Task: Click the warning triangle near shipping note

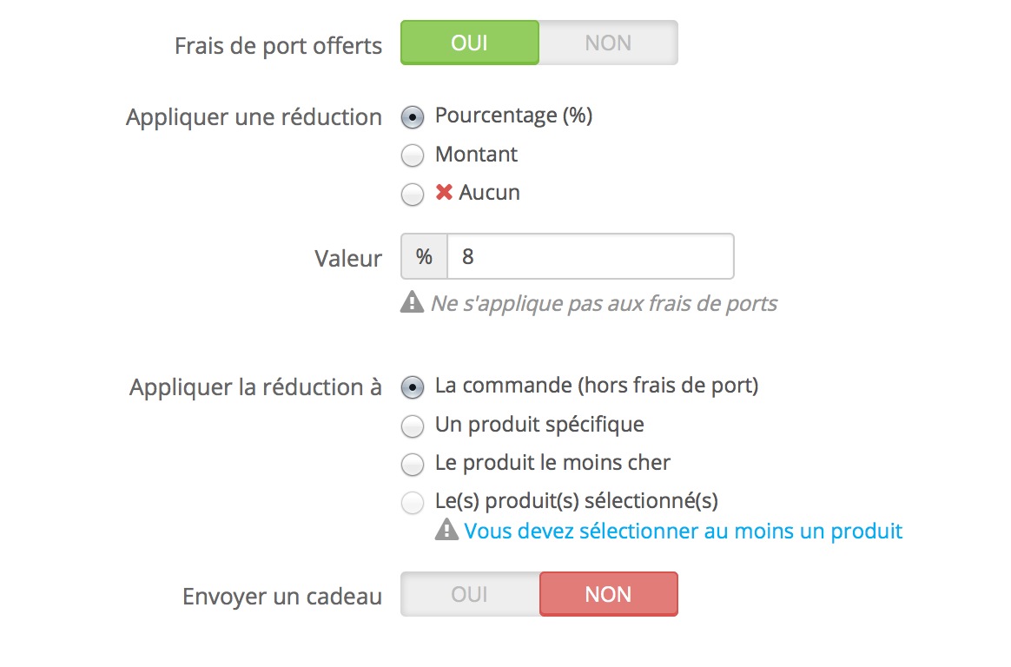Action: click(x=412, y=302)
